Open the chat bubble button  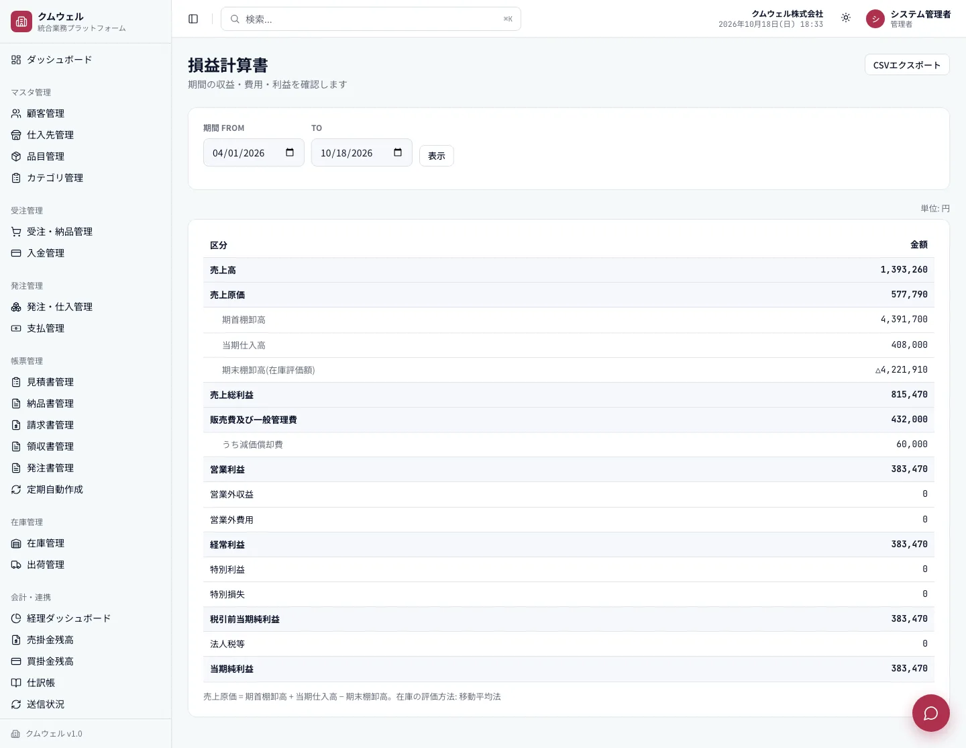click(x=930, y=713)
